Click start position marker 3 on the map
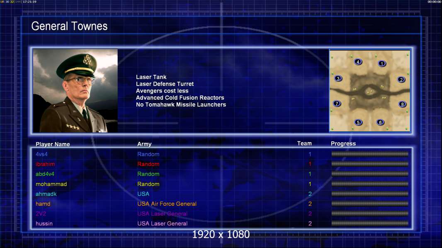Image resolution: width=442 pixels, height=248 pixels. click(338, 79)
